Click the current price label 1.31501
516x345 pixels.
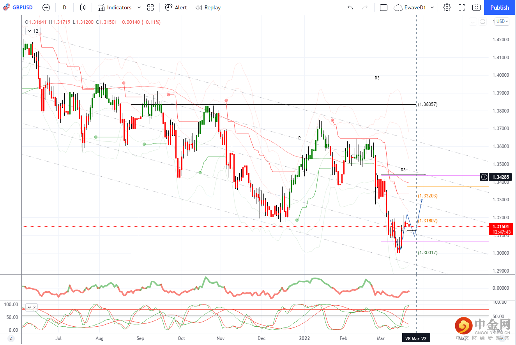click(x=500, y=227)
